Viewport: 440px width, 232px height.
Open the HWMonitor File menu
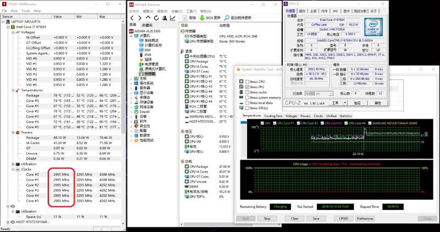(x=4, y=10)
